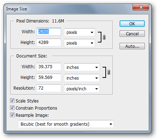Image resolution: width=158 pixels, height=140 pixels.
Task: Expand the document Width inches dropdown
Action: point(82,67)
